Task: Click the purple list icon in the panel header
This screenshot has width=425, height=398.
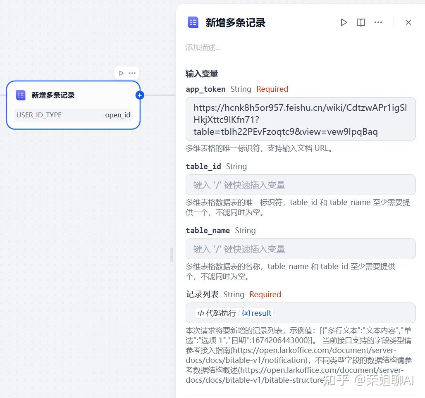Action: tap(193, 22)
